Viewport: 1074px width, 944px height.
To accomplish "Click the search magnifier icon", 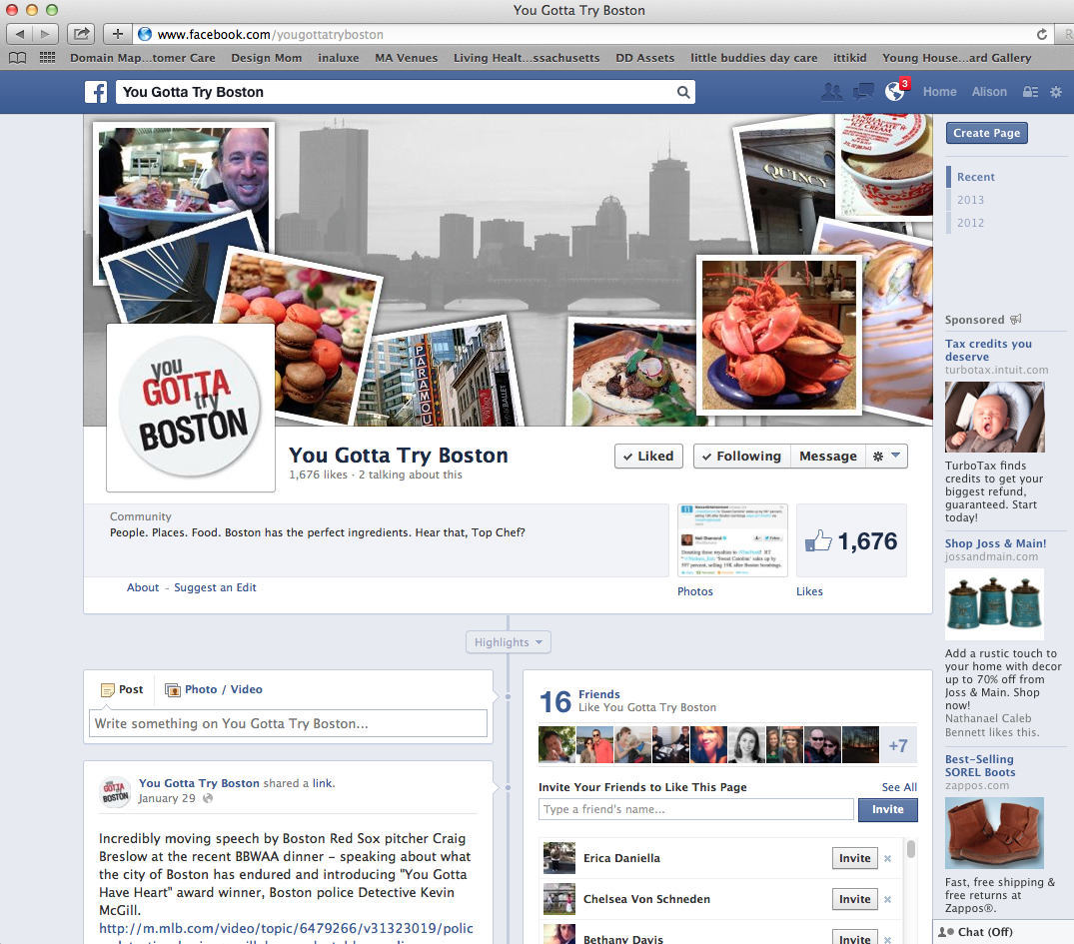I will coord(683,92).
